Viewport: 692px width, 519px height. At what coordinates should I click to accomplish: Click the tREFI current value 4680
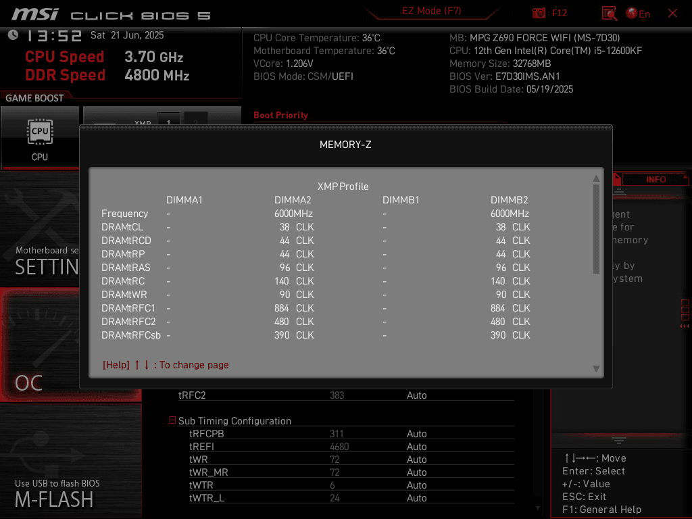pos(339,447)
